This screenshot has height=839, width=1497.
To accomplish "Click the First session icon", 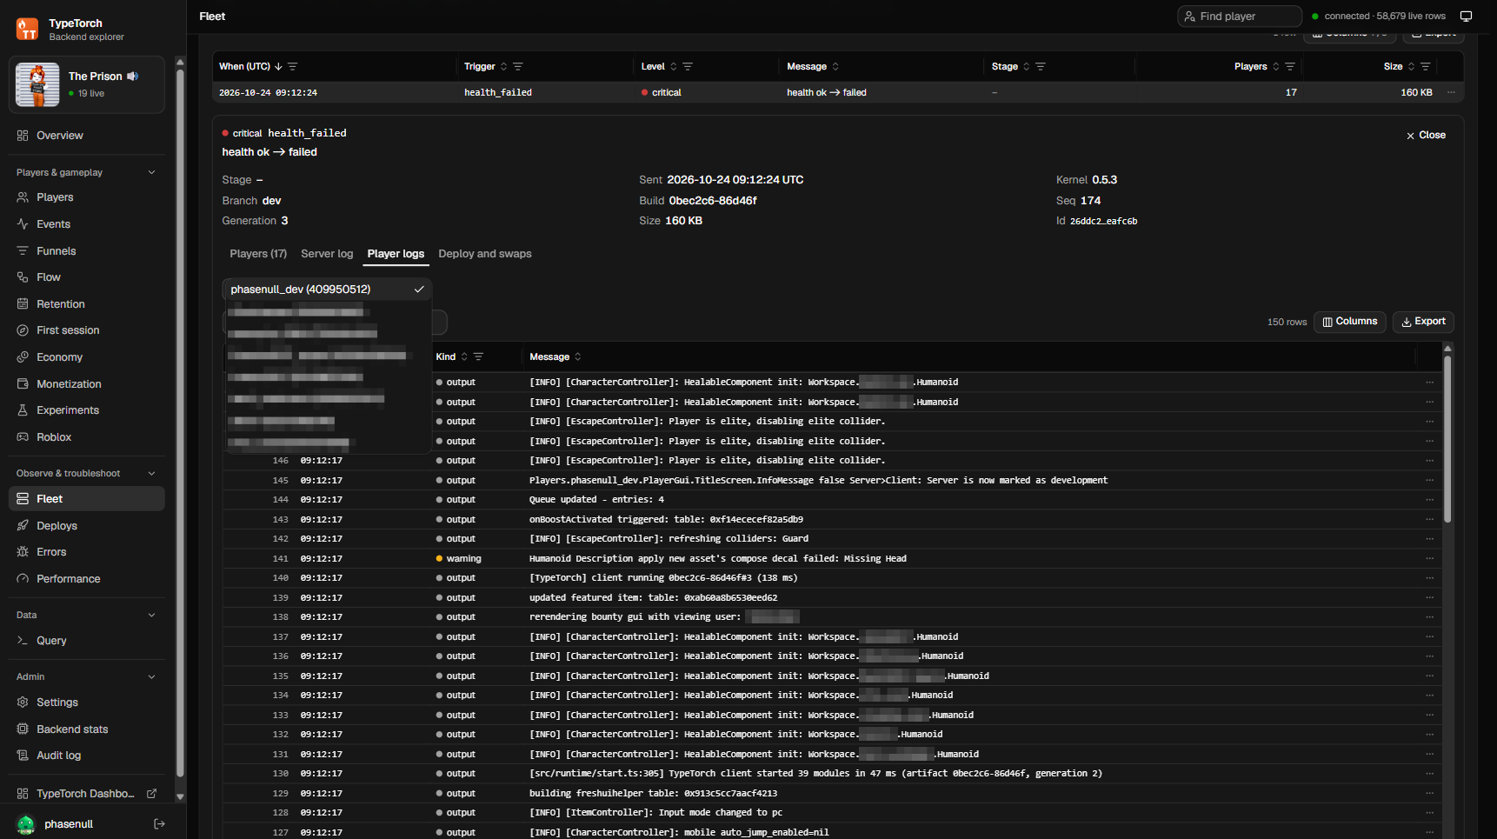I will point(23,330).
